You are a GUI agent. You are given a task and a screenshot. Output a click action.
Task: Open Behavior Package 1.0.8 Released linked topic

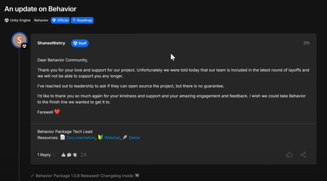point(84,176)
